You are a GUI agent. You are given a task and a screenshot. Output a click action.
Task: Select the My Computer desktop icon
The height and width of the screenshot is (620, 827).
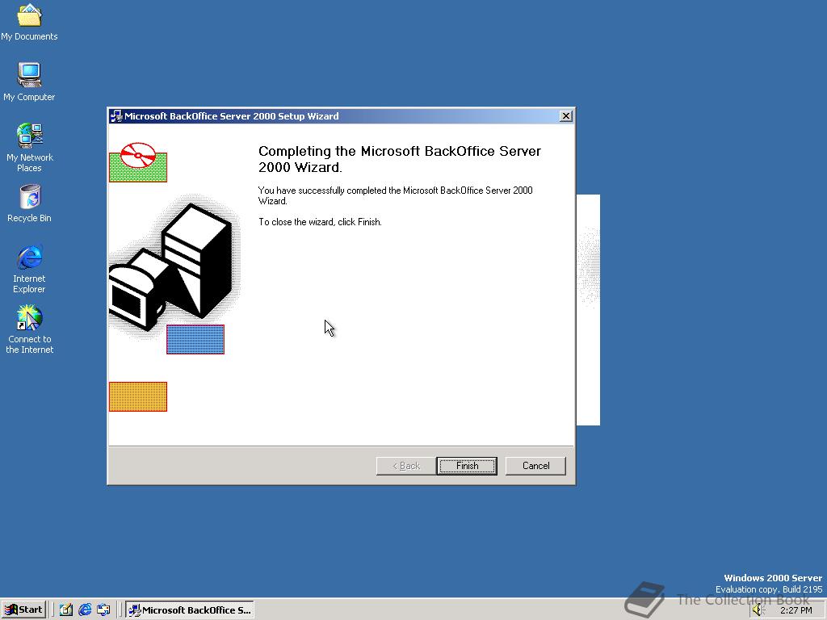click(29, 82)
